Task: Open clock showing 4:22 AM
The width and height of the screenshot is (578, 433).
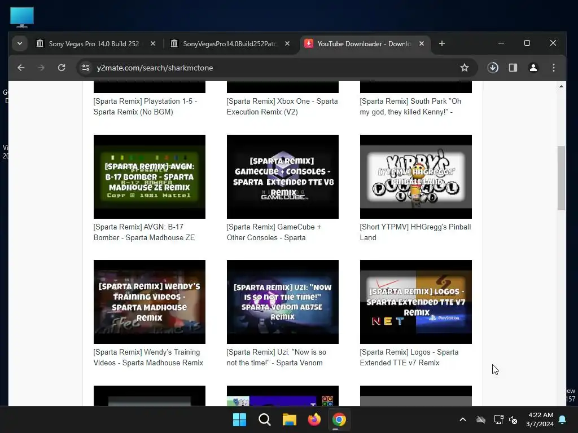Action: coord(540,419)
